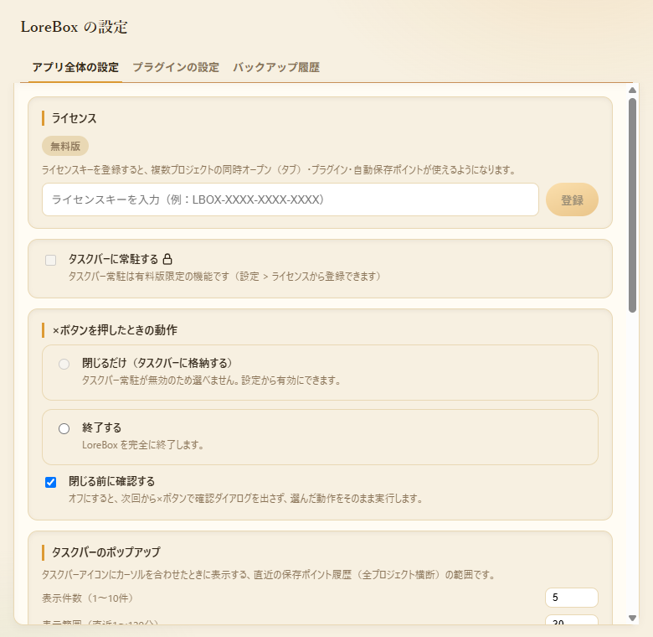Toggle タスクバーに常駐する checkbox

pyautogui.click(x=51, y=260)
